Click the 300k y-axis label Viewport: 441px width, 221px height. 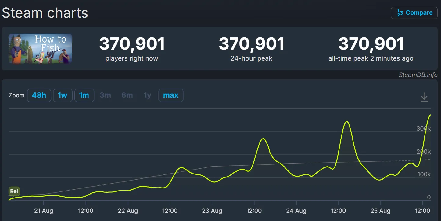424,128
